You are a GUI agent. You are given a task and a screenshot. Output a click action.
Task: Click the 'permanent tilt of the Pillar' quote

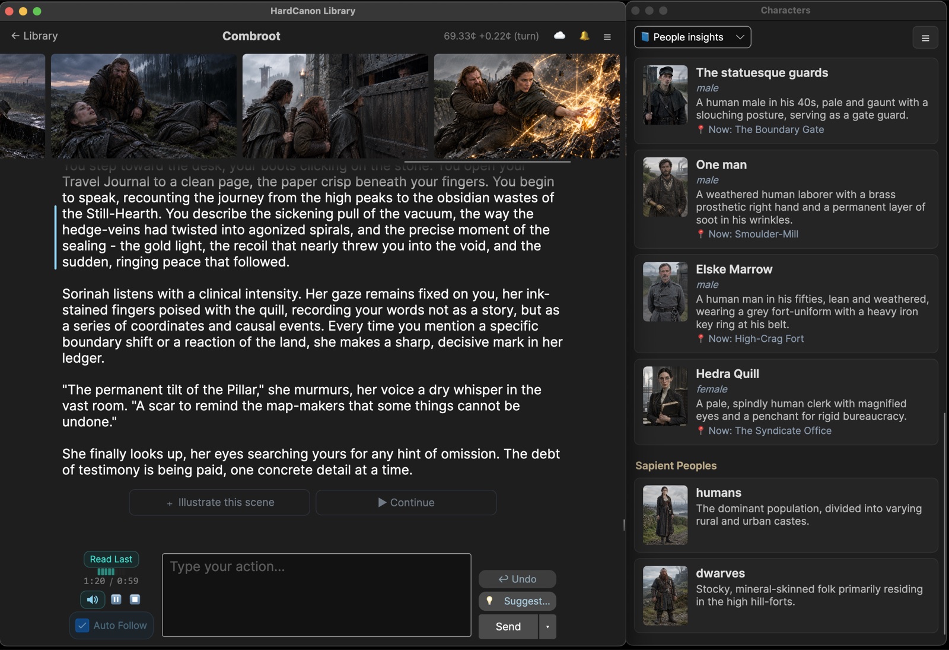[x=302, y=406]
